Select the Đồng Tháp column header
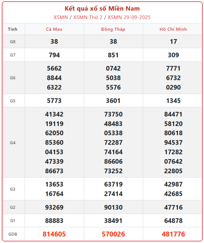This screenshot has width=204, height=243. pos(113,29)
